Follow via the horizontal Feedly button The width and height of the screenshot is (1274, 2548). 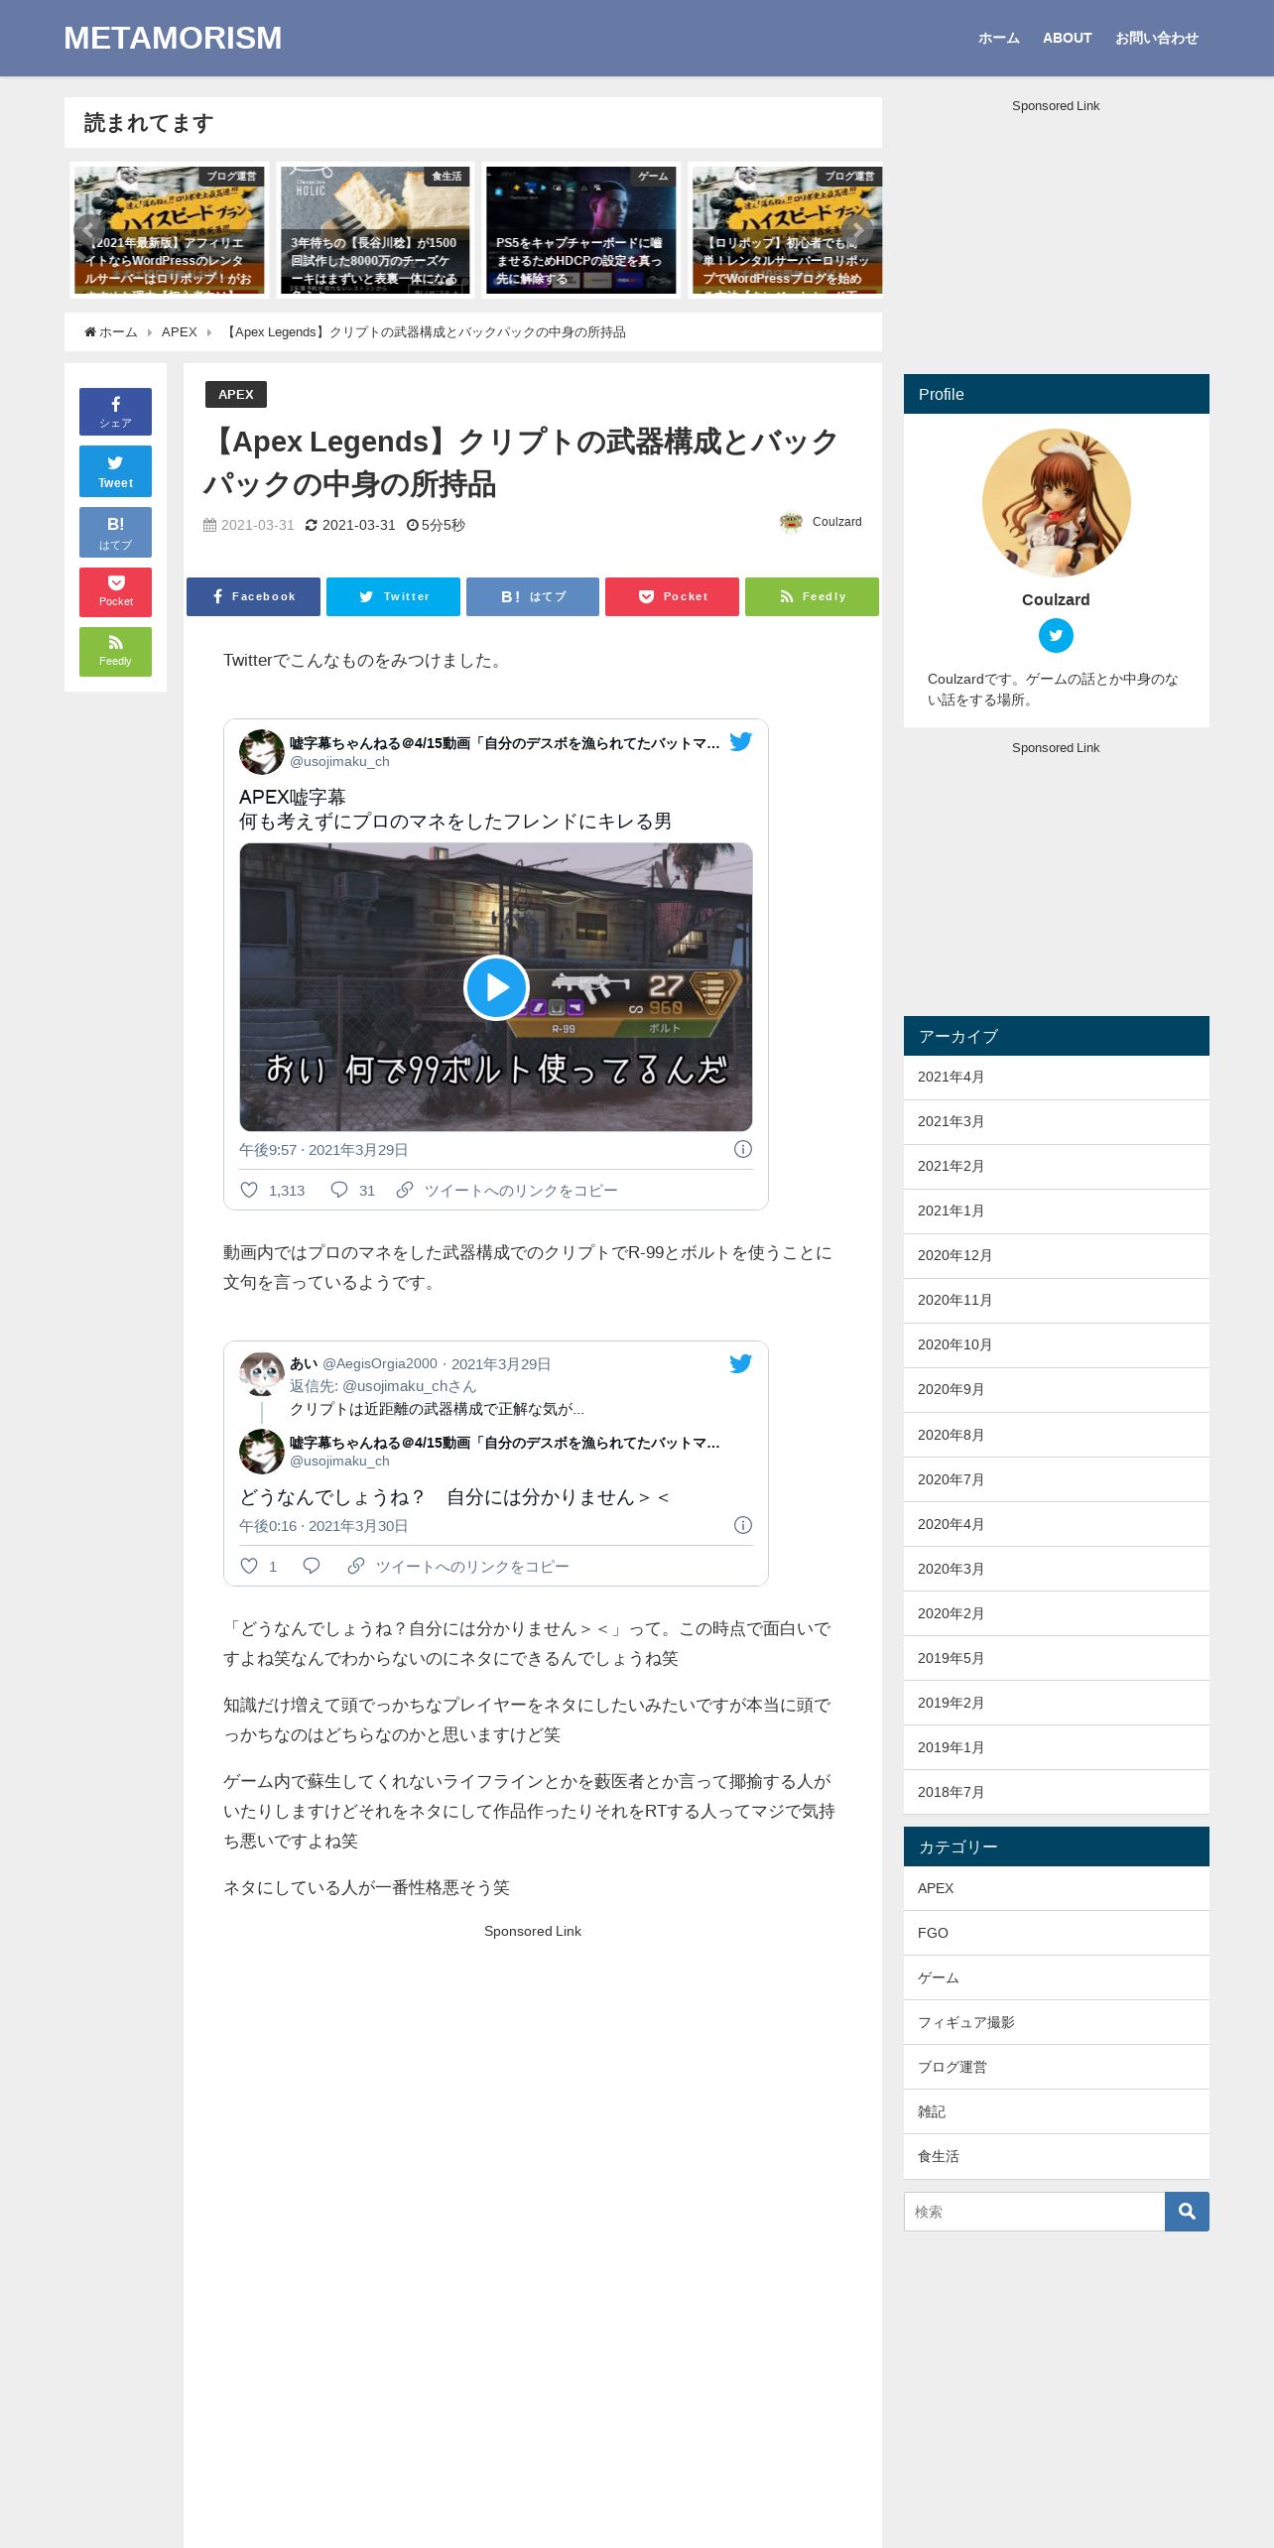pos(812,596)
